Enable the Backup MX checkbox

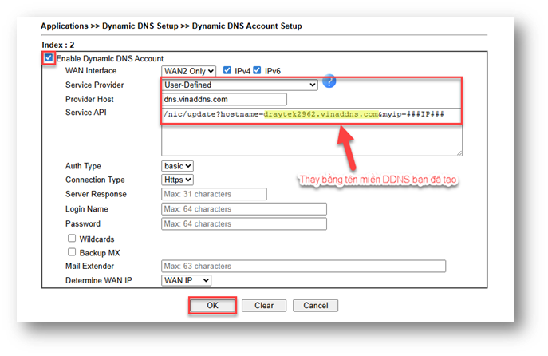pos(72,252)
